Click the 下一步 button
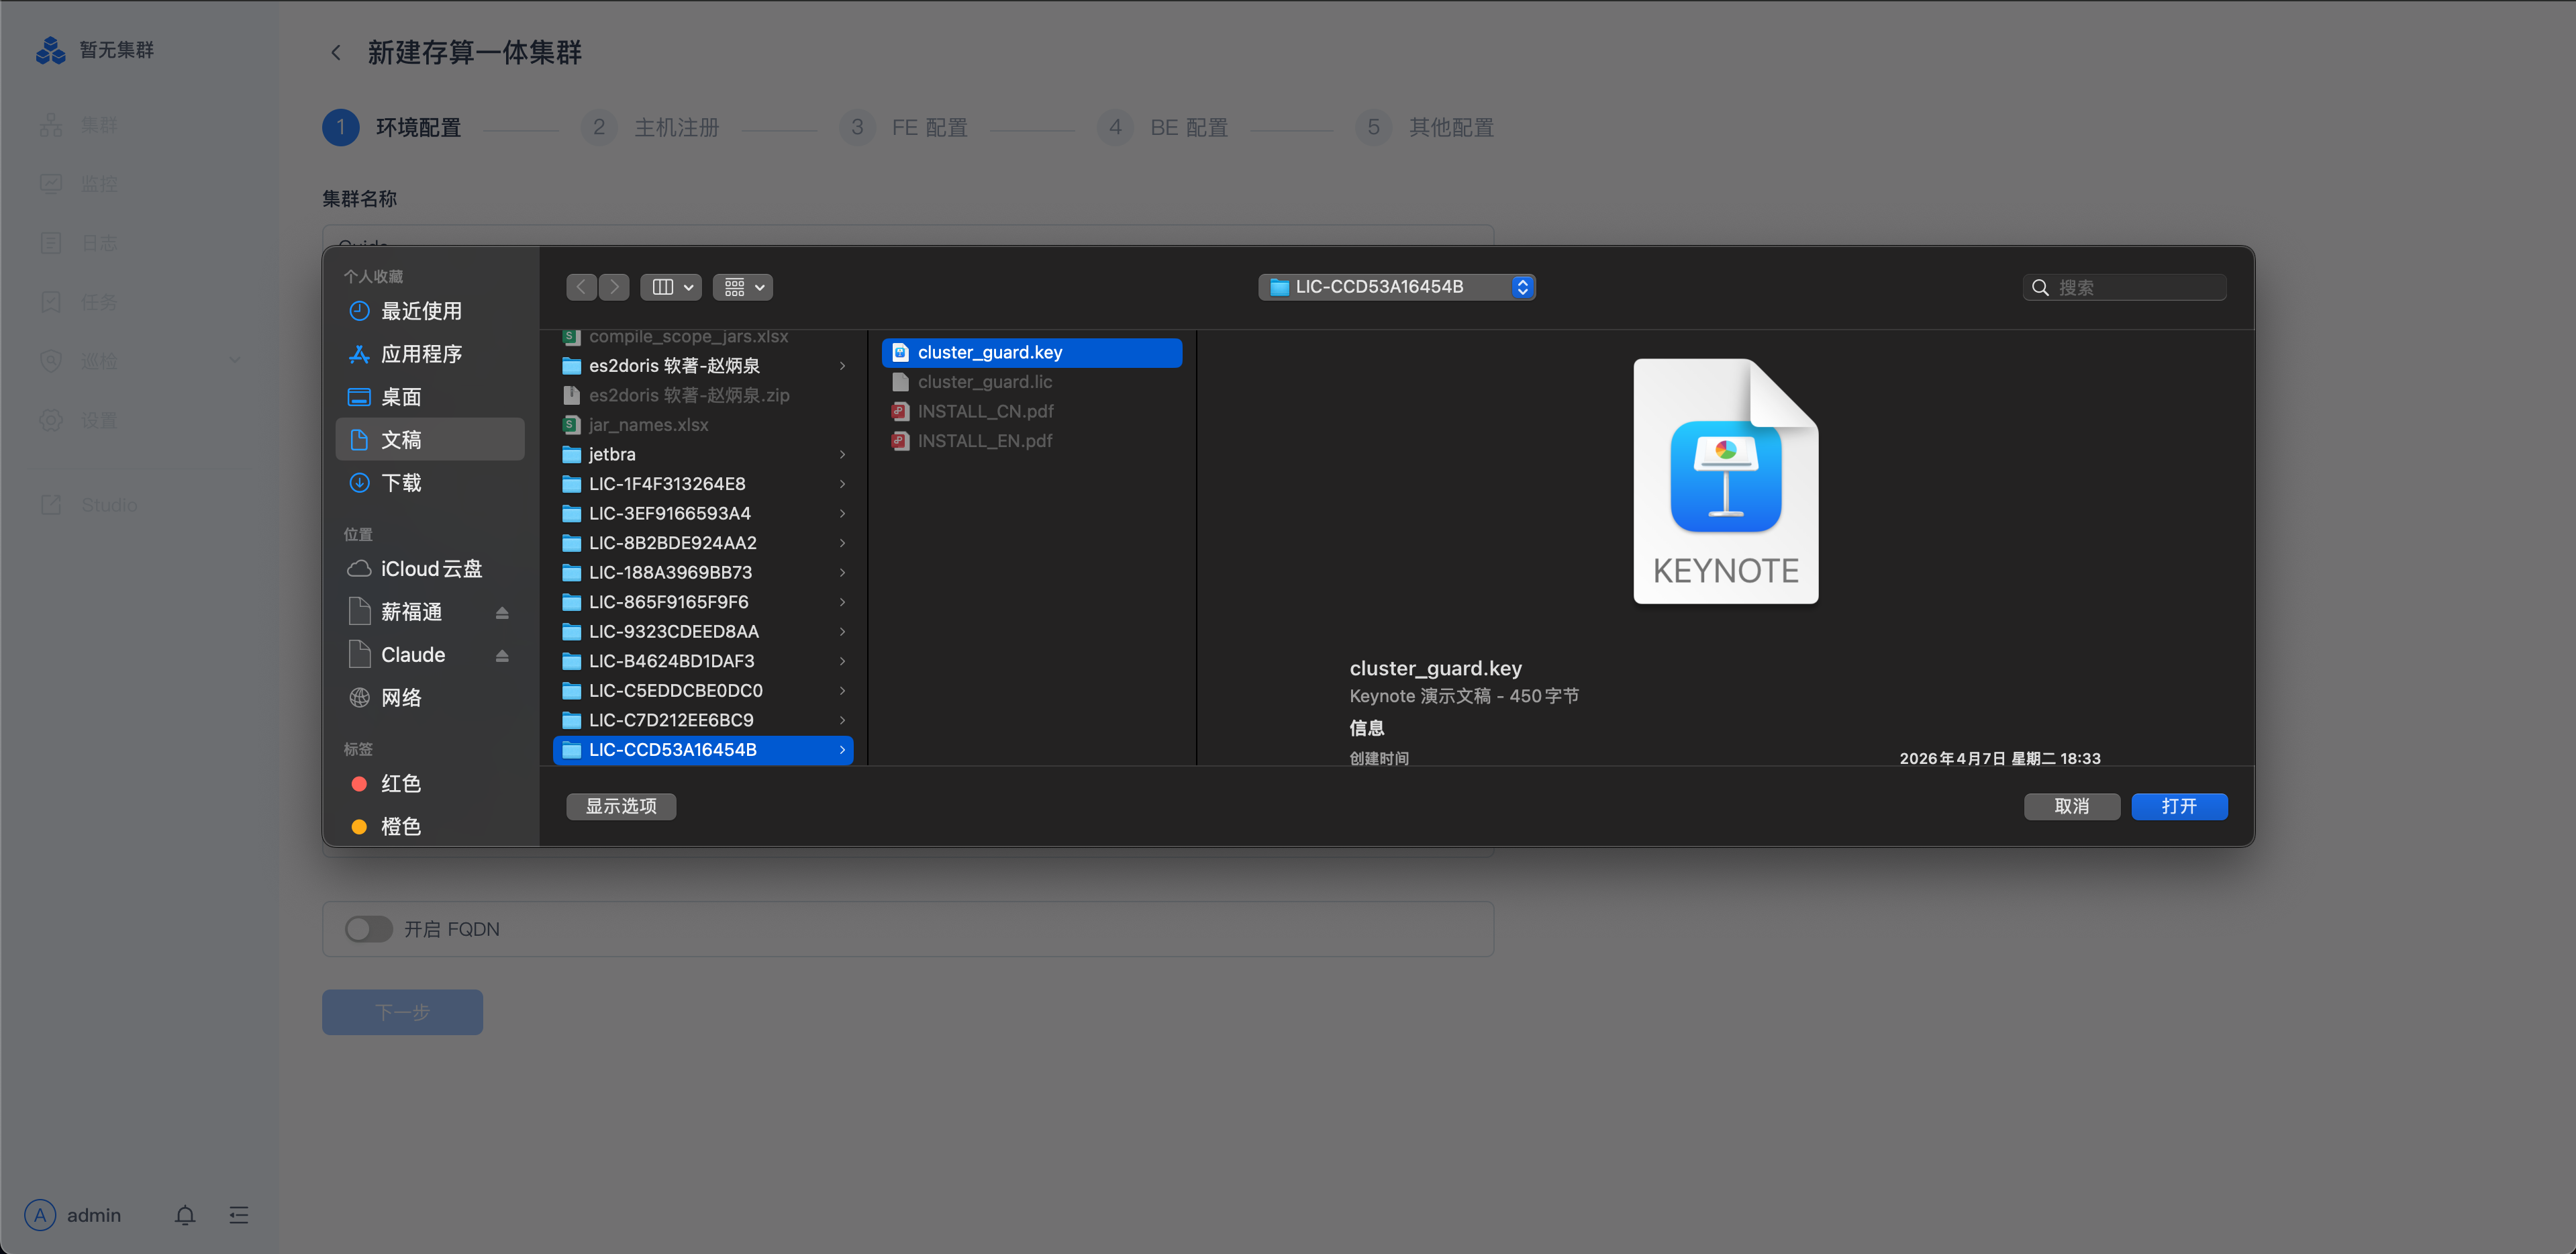Screen dimensions: 2576x1254 [402, 1013]
